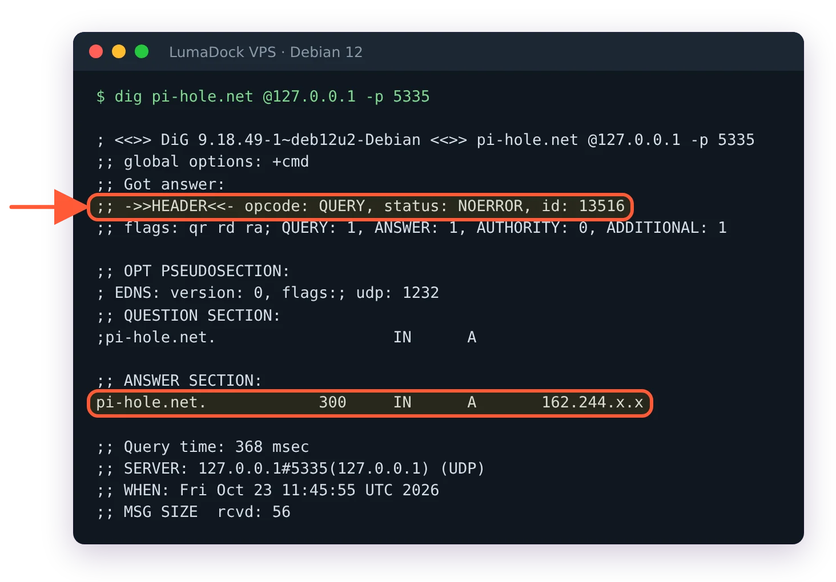Click the ";; Got answer:" line

pyautogui.click(x=160, y=184)
